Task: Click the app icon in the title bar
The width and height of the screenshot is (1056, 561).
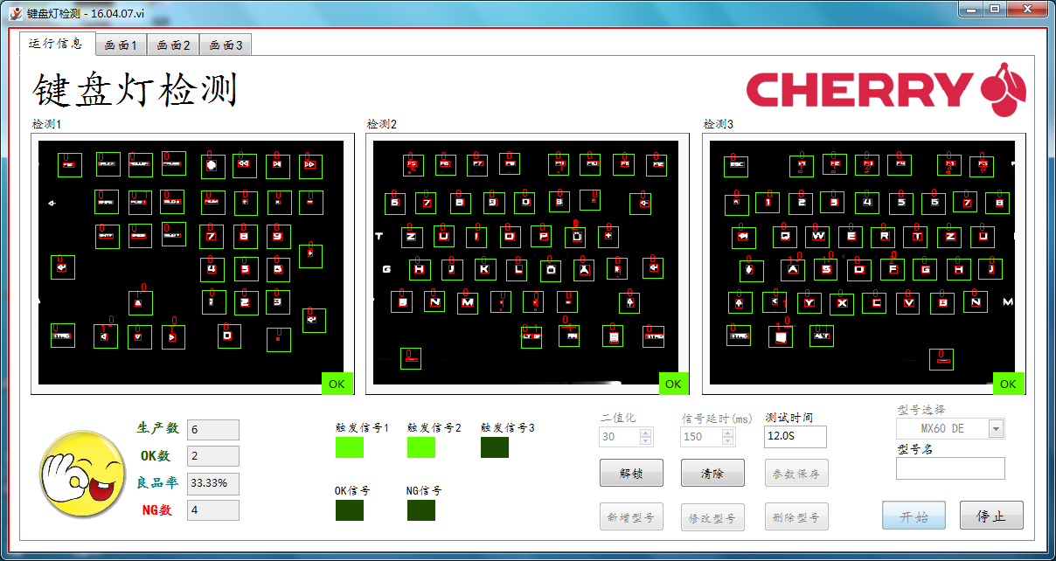Action: click(x=15, y=13)
